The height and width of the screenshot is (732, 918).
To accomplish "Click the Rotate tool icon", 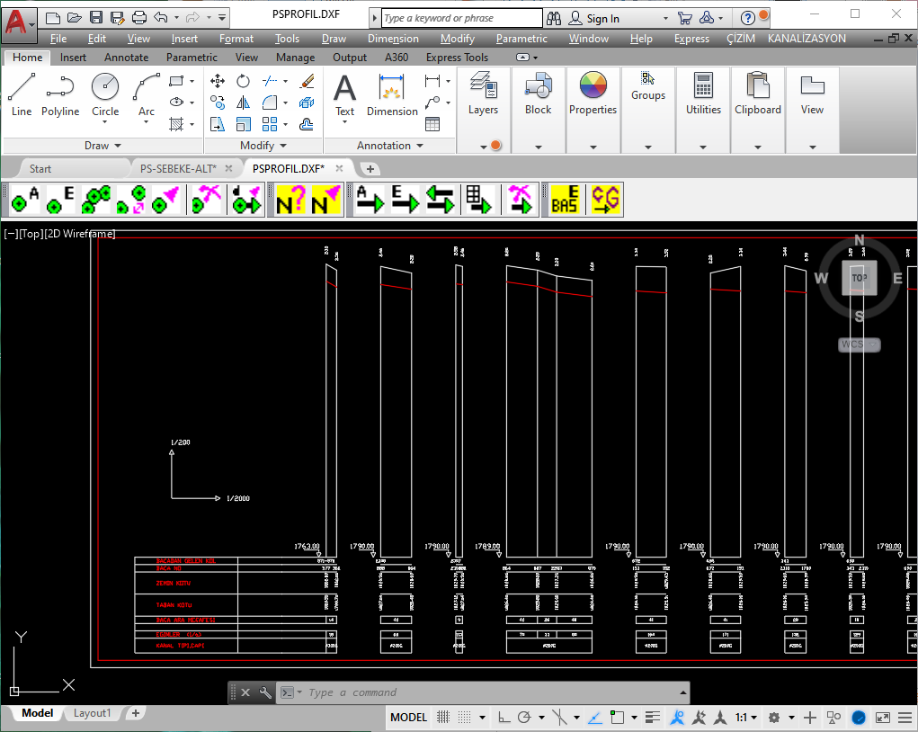I will click(243, 81).
